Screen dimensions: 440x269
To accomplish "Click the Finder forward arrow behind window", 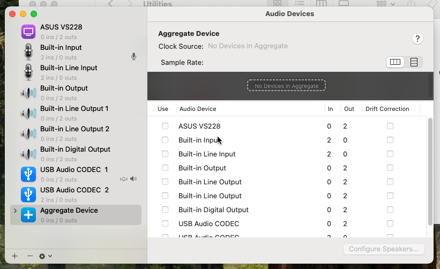I will click(130, 3).
